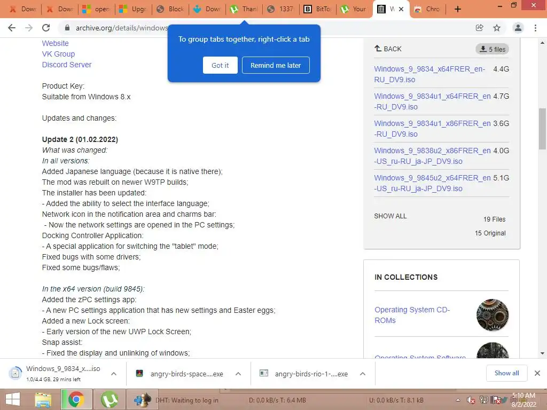Viewport: 547px width, 410px height.
Task: Switch to Chrome taskbar icon
Action: pos(76,399)
